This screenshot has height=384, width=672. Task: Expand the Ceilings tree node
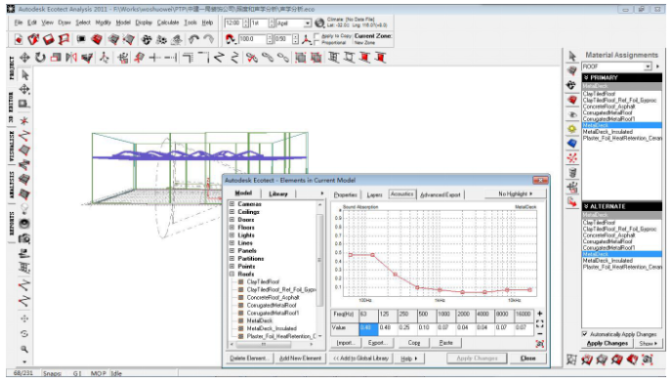tap(231, 212)
